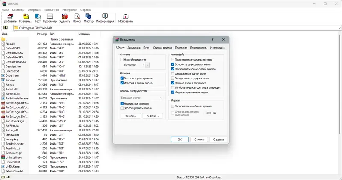The width and height of the screenshot is (342, 180).
Task: Confirm settings with the OK button
Action: (x=180, y=139)
